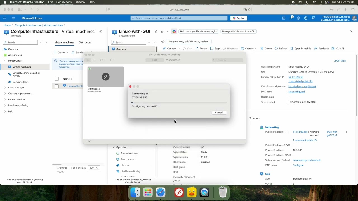Open Edit menu in menu bar
Viewport: 358px width, 201px height.
point(50,2)
